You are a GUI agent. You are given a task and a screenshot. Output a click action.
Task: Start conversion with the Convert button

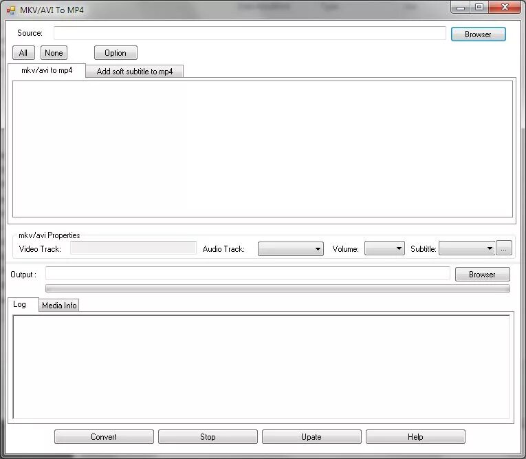104,436
